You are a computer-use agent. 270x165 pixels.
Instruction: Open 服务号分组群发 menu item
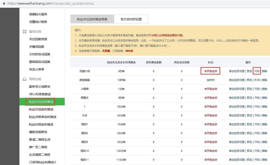[x=40, y=87]
